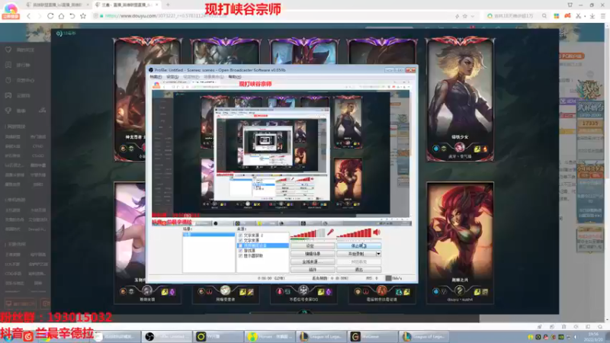Click 退出 exit button in OBS
This screenshot has width=610, height=343.
coord(358,269)
